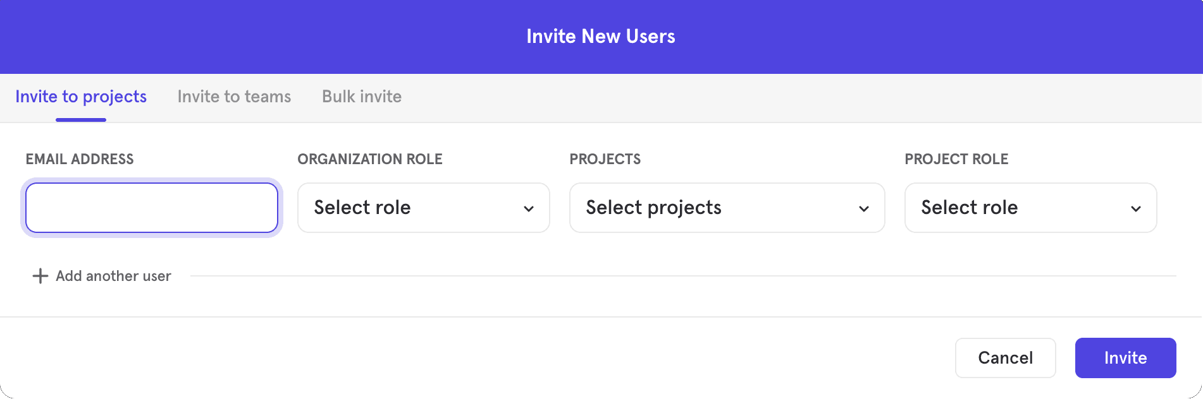Expand the Select projects dropdown
1203x399 pixels.
[727, 208]
